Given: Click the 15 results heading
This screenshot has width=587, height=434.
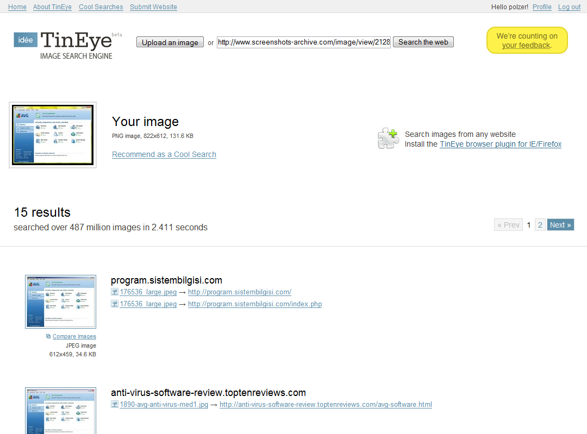Looking at the screenshot, I should [42, 212].
